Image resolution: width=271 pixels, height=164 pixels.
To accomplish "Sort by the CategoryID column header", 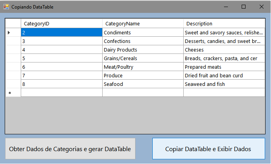I will click(62, 23).
